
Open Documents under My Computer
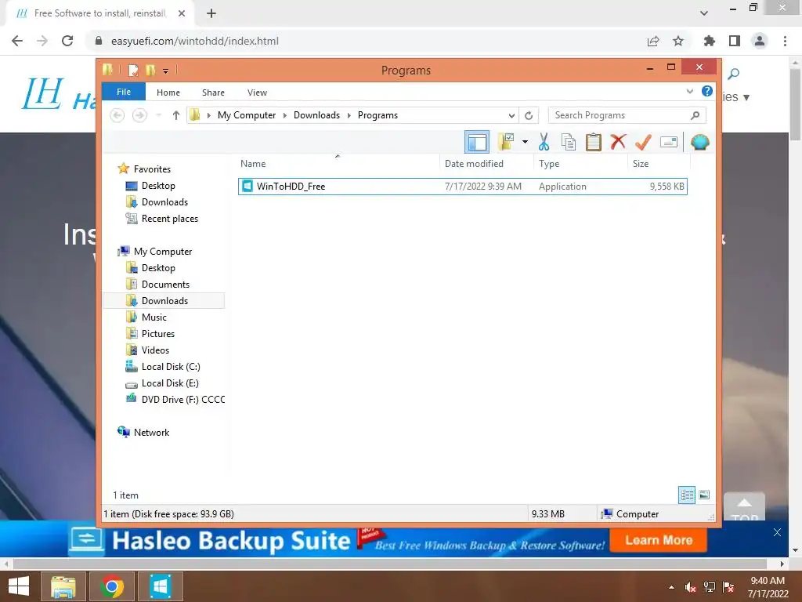pos(165,284)
